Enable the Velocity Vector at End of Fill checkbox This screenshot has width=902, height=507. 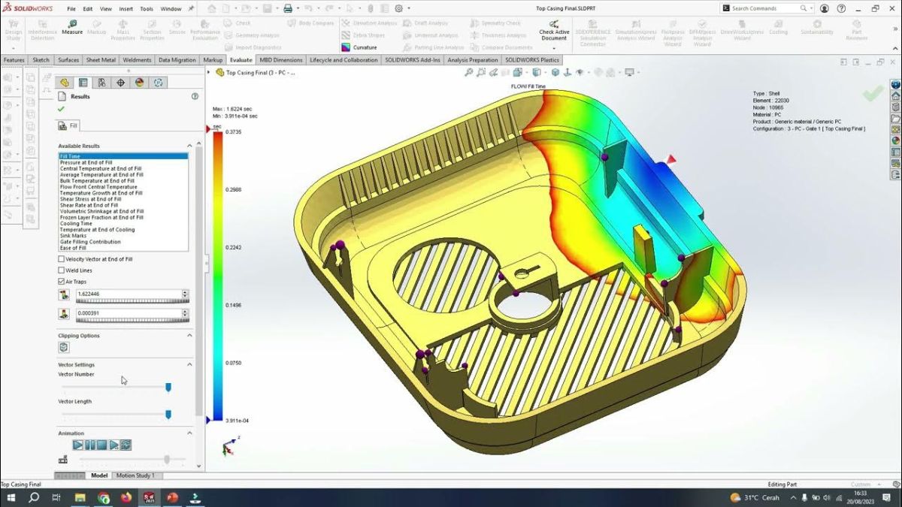tap(61, 258)
